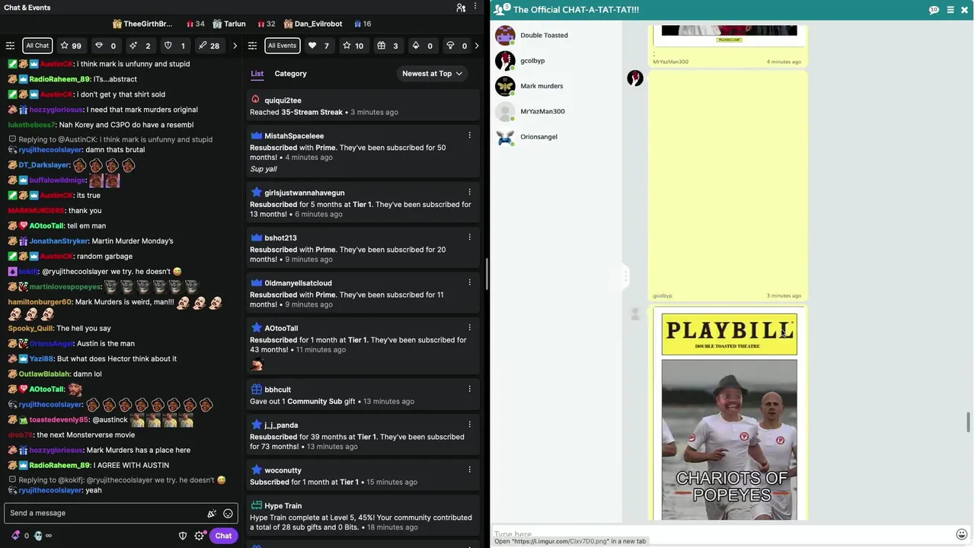Filter events by gift count 3

388,46
